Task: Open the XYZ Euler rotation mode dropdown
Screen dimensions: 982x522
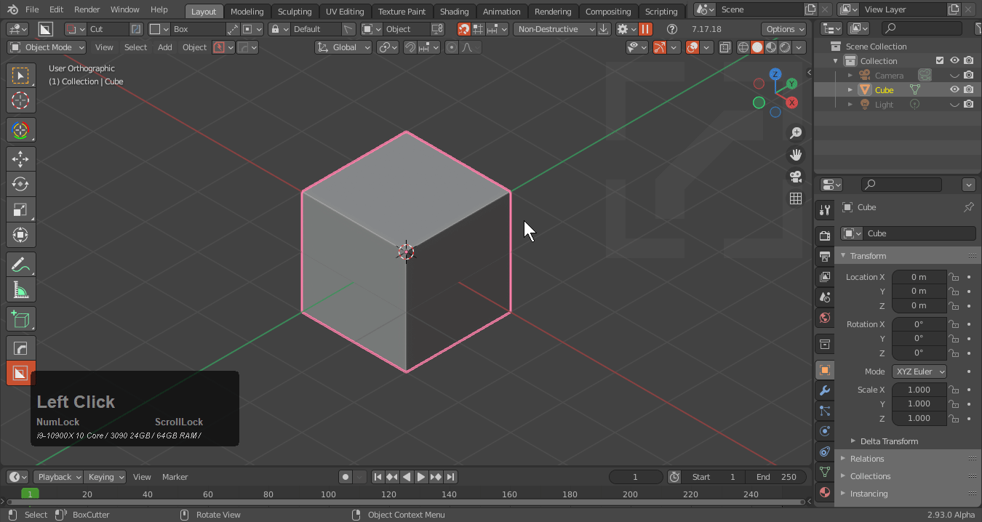Action: (x=919, y=372)
